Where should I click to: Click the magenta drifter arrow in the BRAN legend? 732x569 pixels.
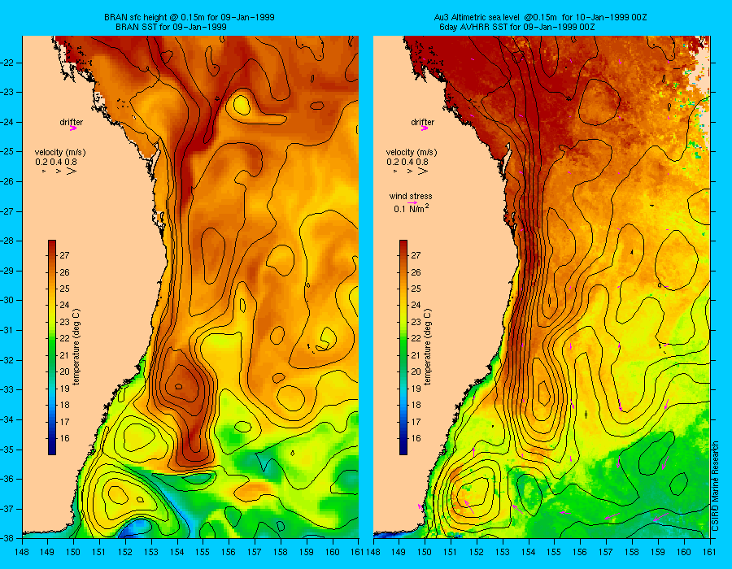(73, 128)
